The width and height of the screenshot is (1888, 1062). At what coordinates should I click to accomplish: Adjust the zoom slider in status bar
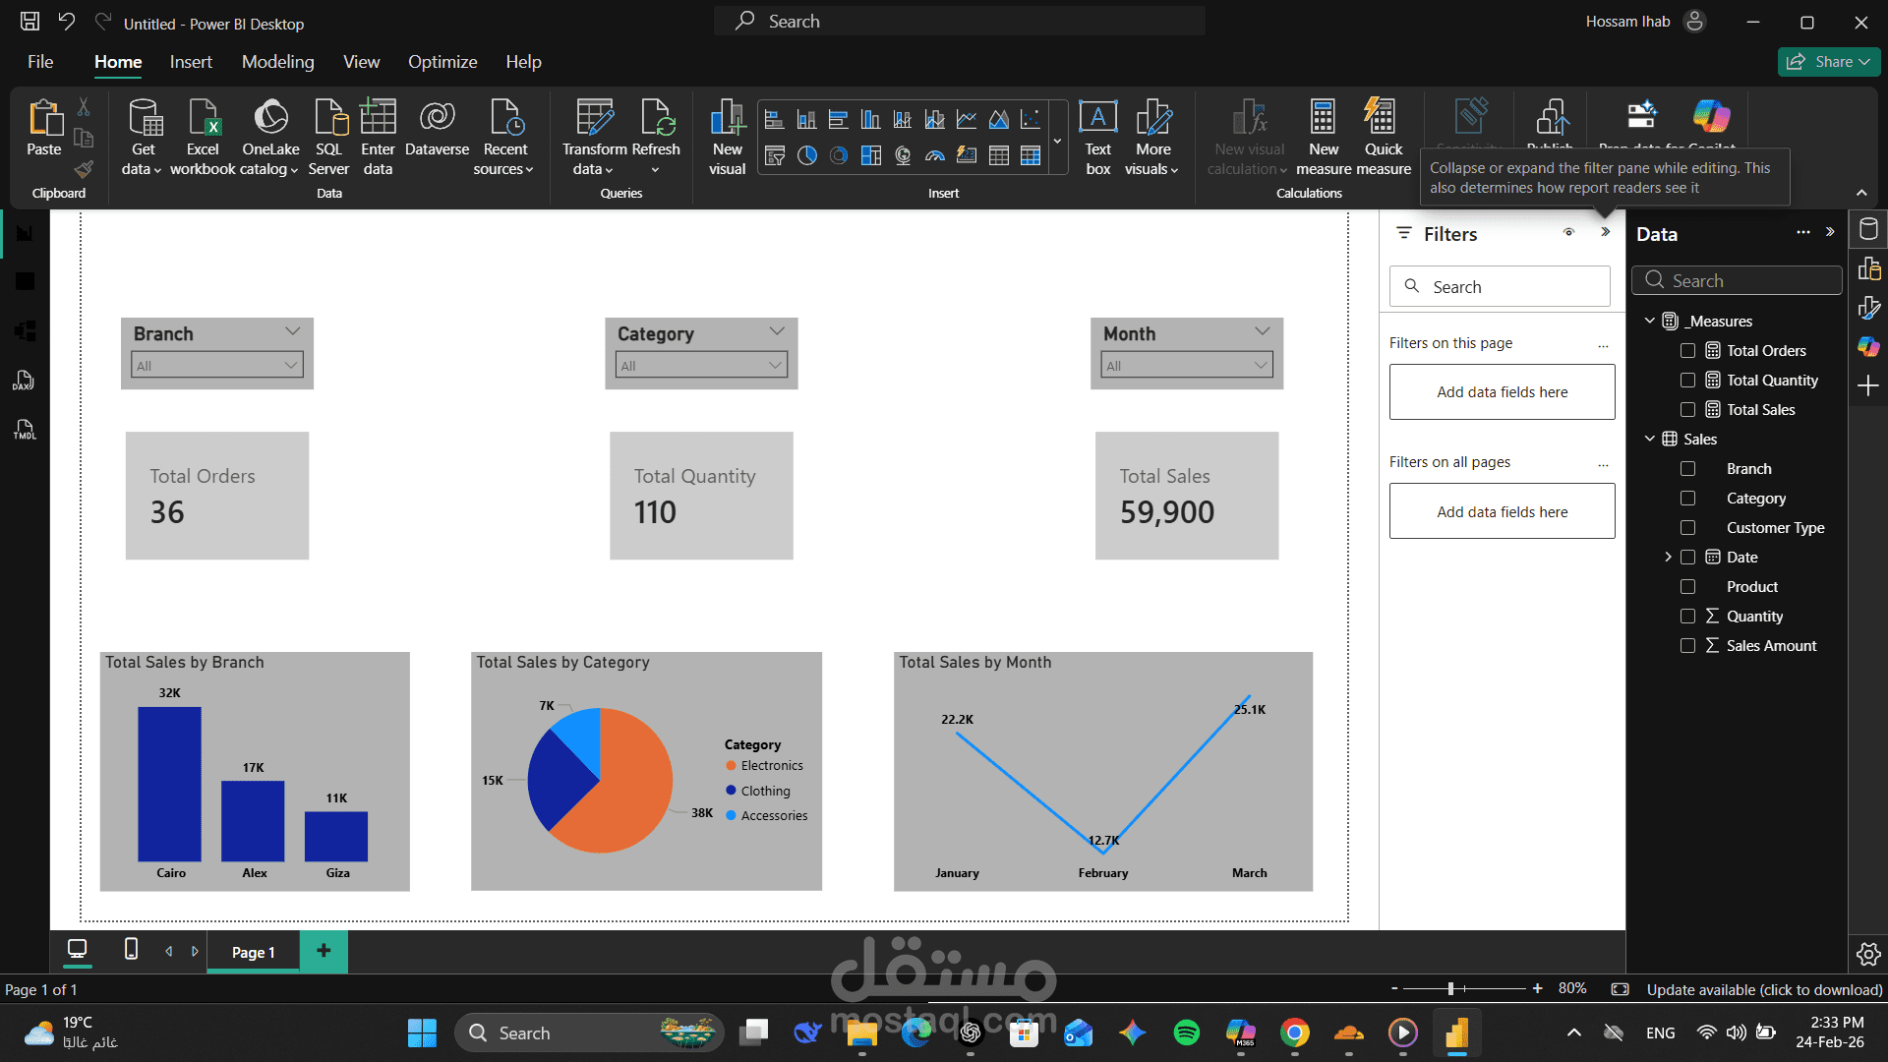(1451, 988)
